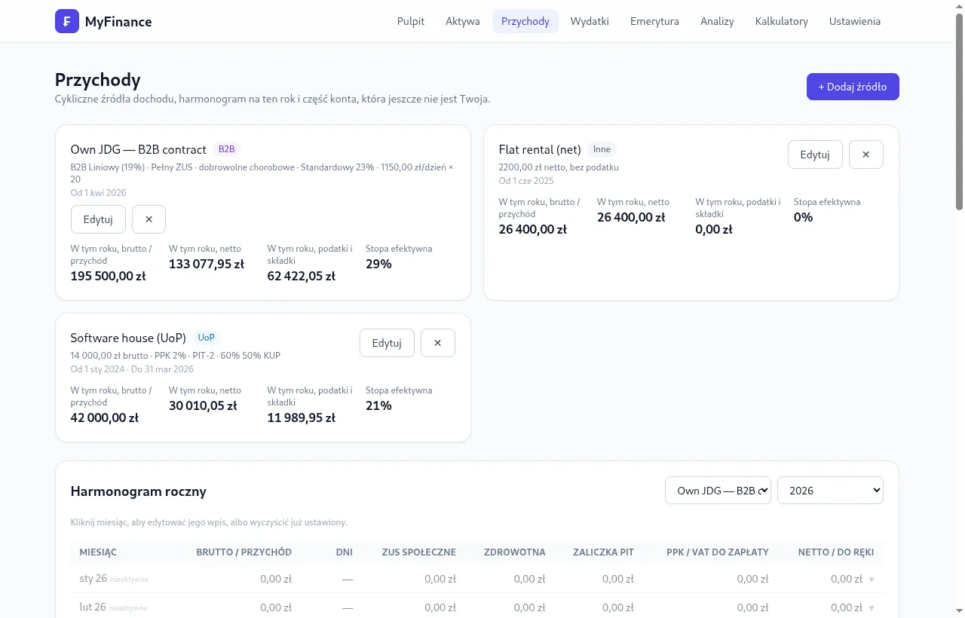965x618 pixels.
Task: Edit the Flat rental (net) source
Action: pos(815,154)
